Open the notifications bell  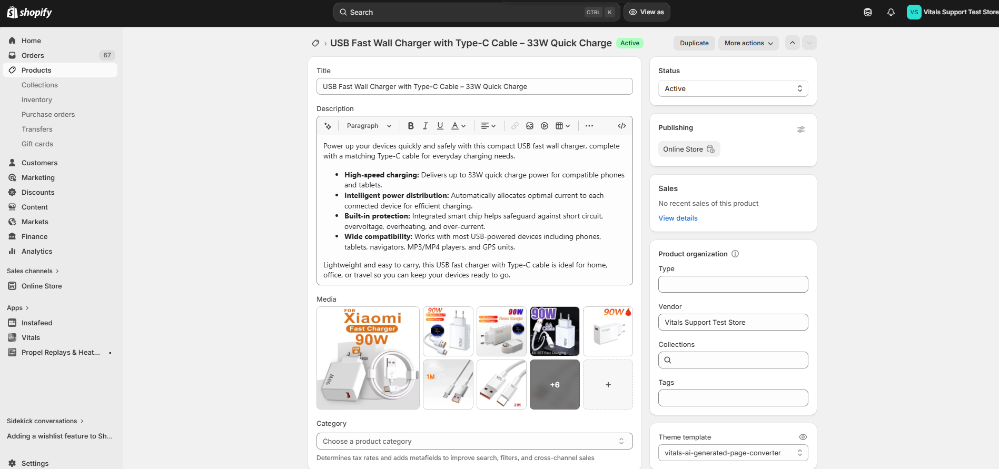point(891,12)
